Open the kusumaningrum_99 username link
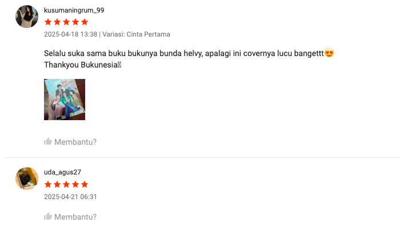 pyautogui.click(x=74, y=10)
